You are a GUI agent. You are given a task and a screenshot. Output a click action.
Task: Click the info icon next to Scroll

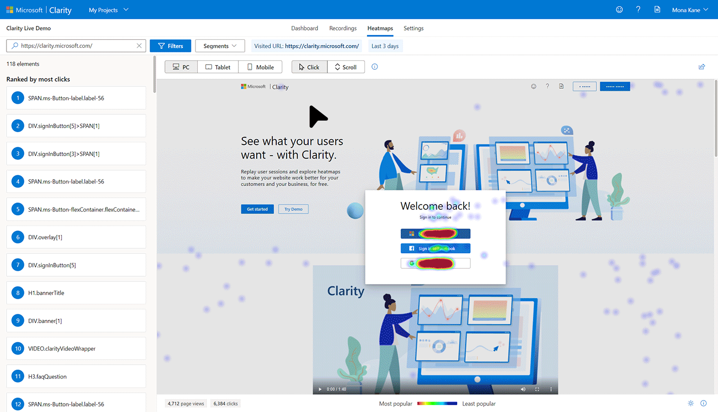coord(375,67)
